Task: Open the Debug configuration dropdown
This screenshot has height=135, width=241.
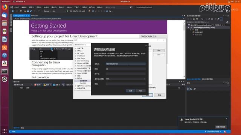Action: 47,11
